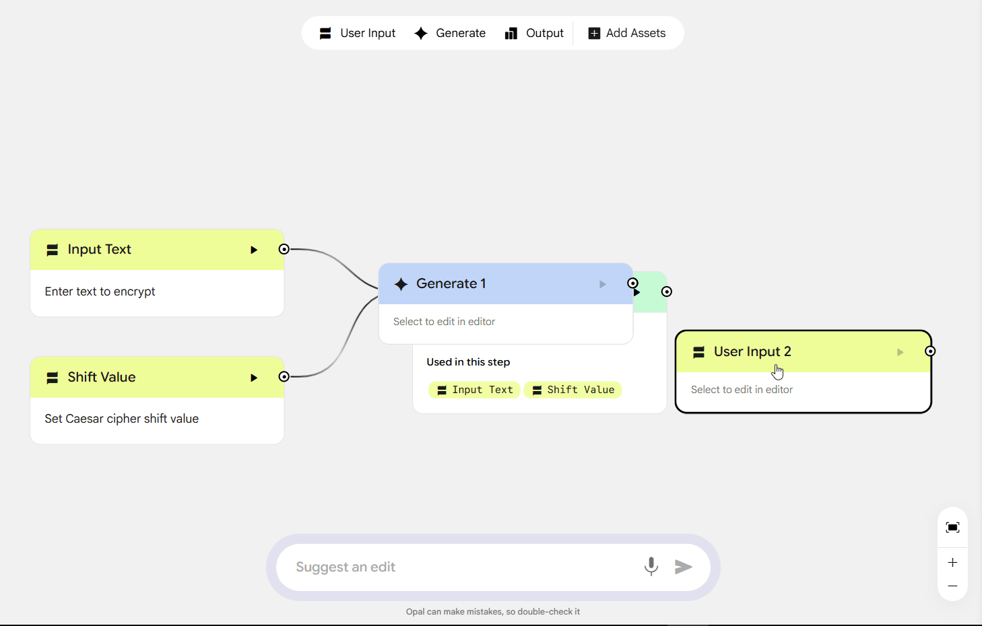The width and height of the screenshot is (982, 626).
Task: Select the Input Text chip in Generate step
Action: (475, 390)
